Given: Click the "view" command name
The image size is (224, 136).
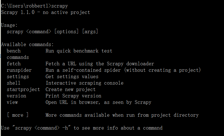Looking at the screenshot, I should coord(12,102).
